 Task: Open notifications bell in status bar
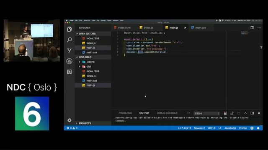258,128
